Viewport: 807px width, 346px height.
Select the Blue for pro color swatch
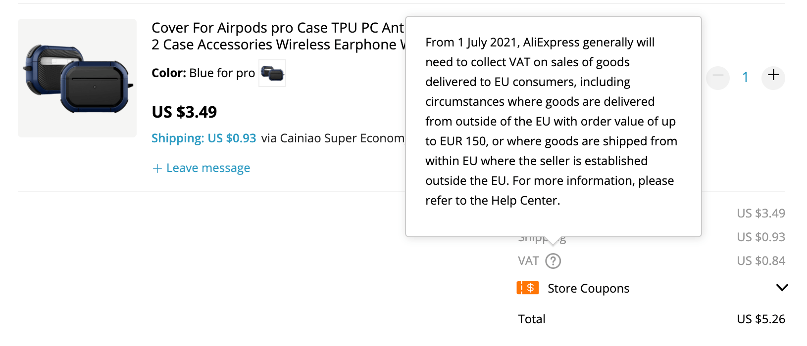tap(272, 74)
